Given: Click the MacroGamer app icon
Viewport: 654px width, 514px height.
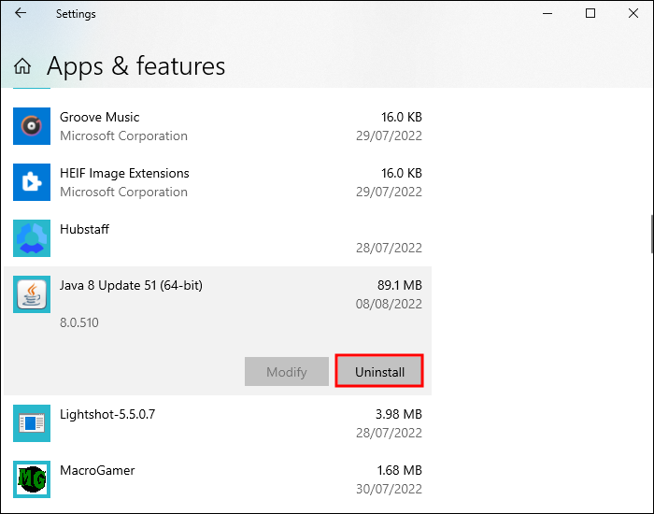Looking at the screenshot, I should pos(32,479).
